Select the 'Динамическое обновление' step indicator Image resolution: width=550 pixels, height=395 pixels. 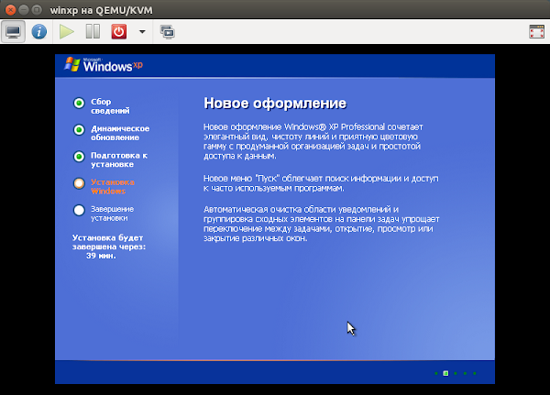coord(79,130)
